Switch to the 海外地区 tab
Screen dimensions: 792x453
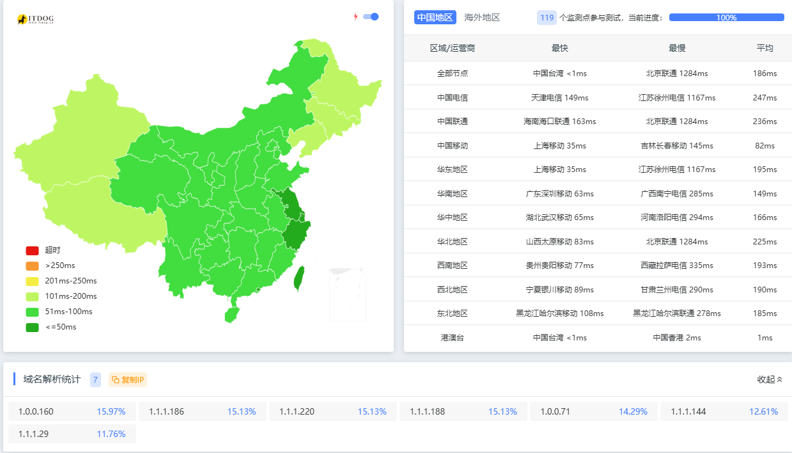point(482,17)
